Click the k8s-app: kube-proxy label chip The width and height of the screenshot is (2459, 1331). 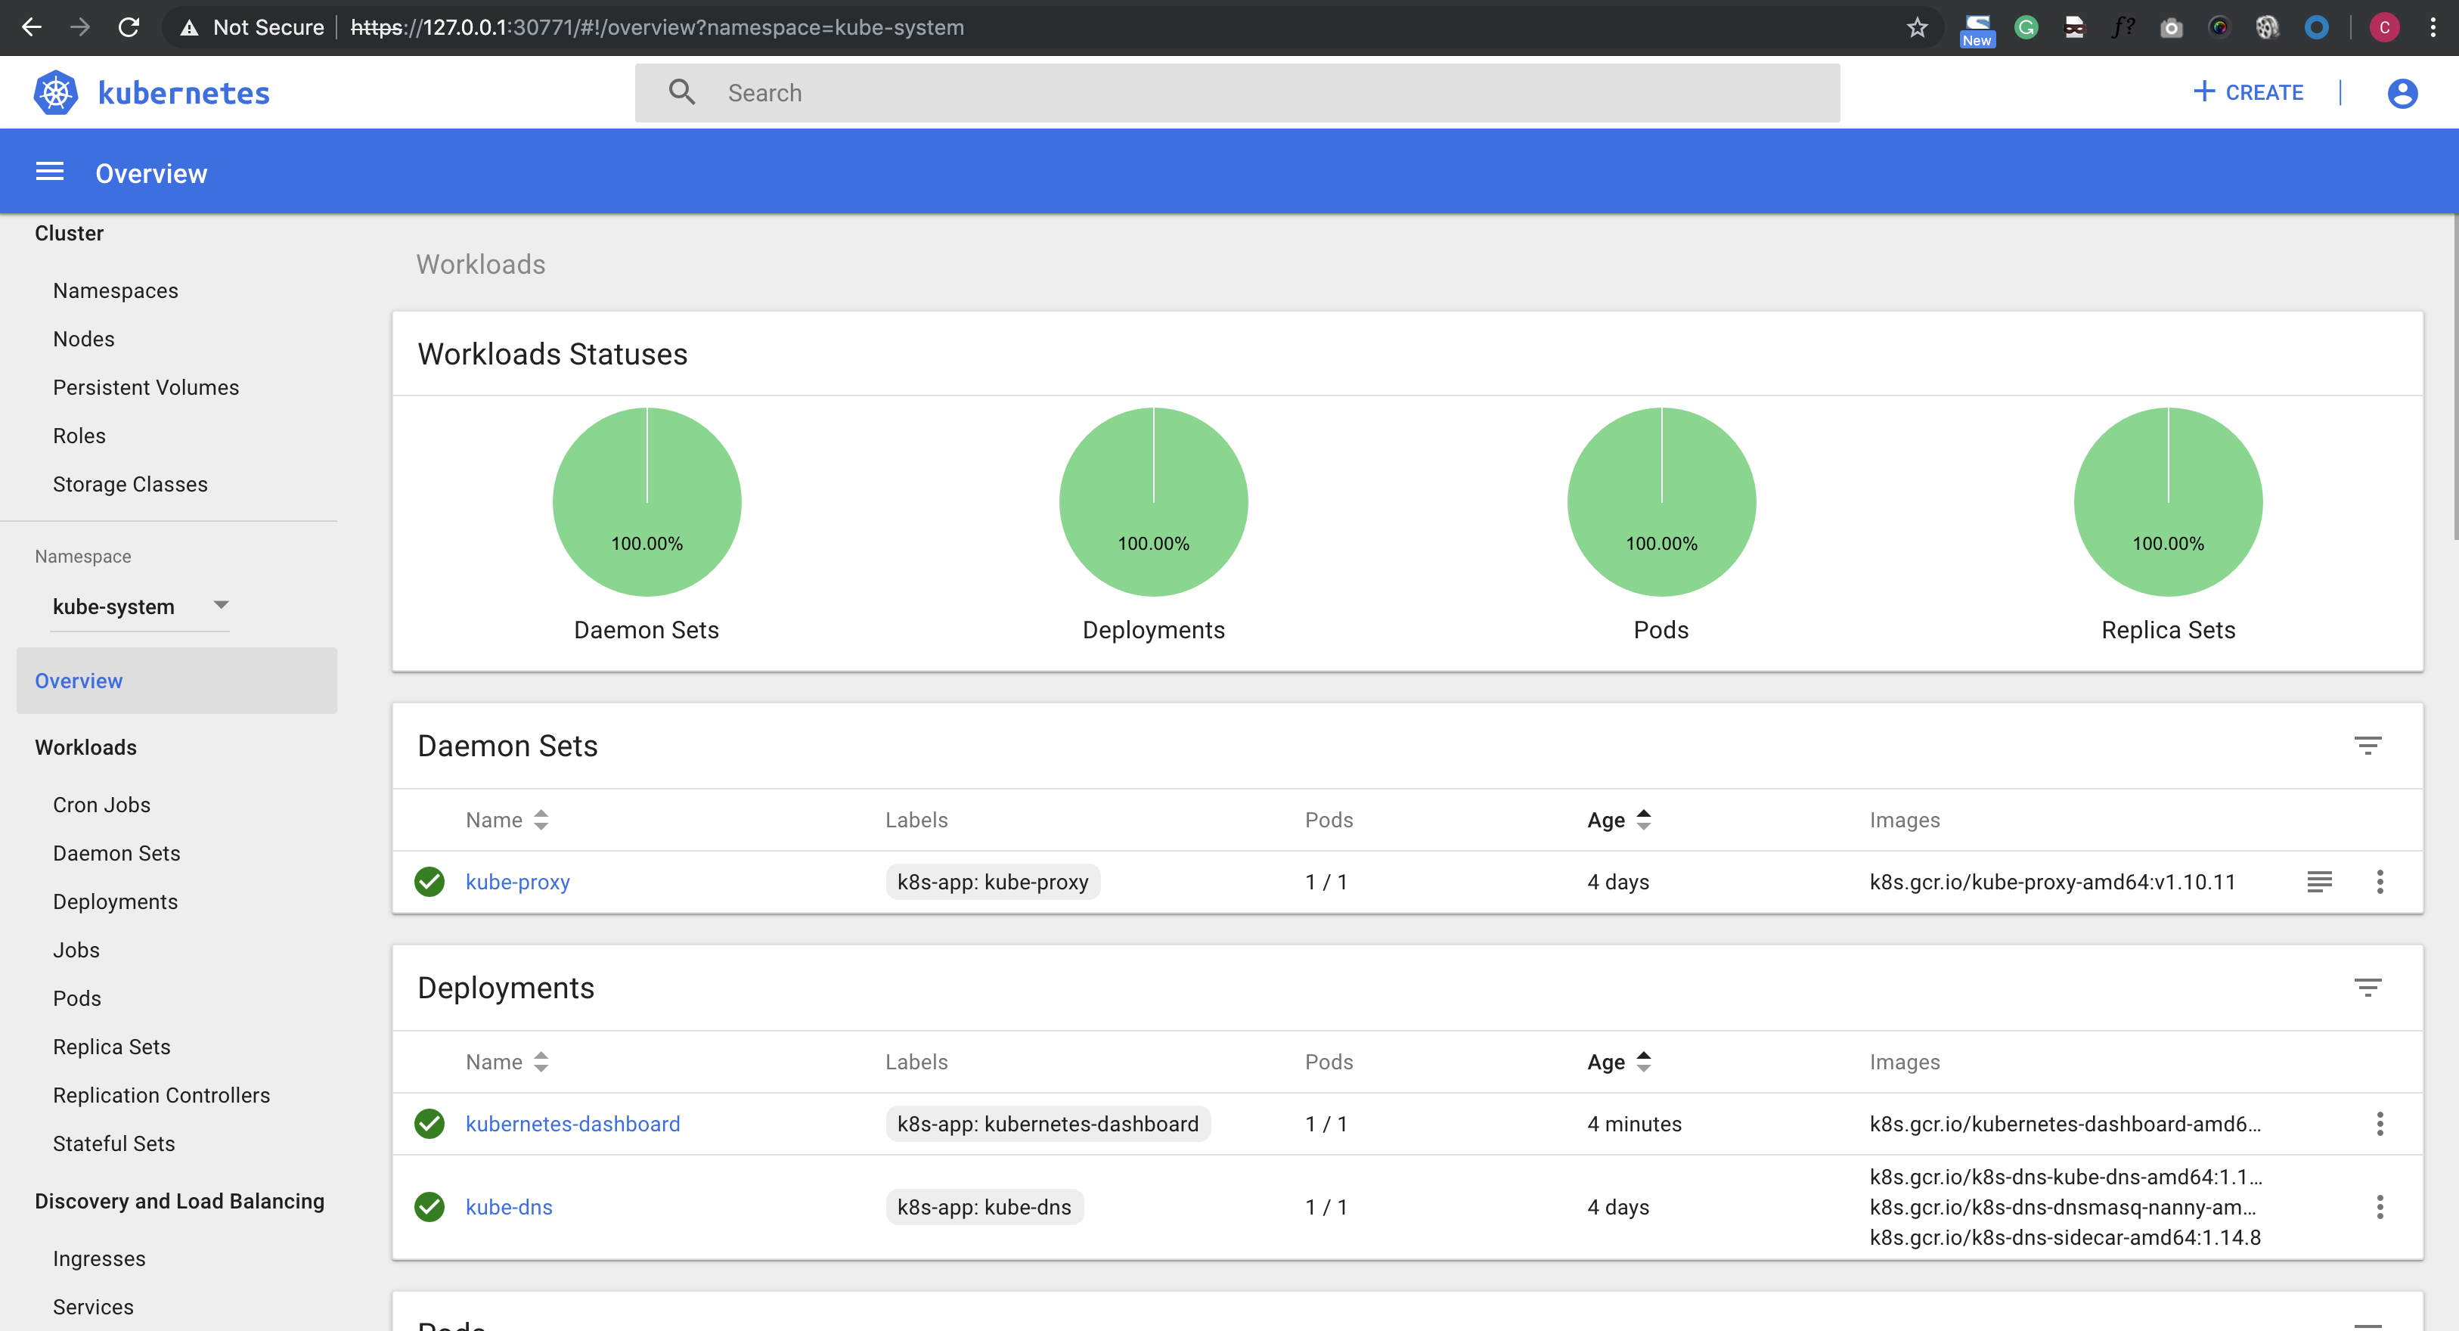993,881
